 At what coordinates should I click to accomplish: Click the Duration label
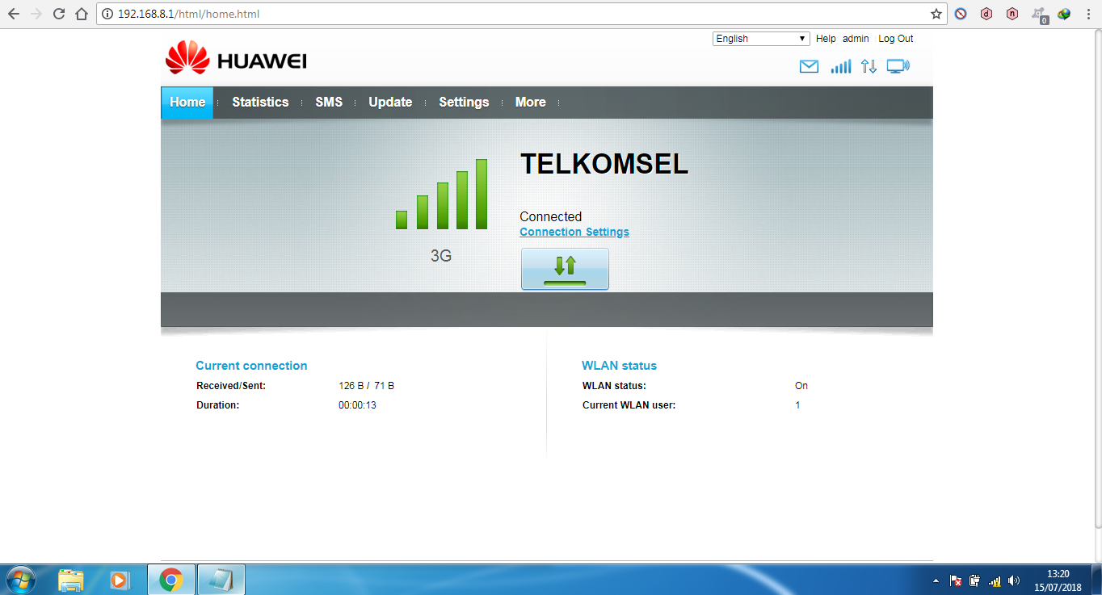coord(218,405)
